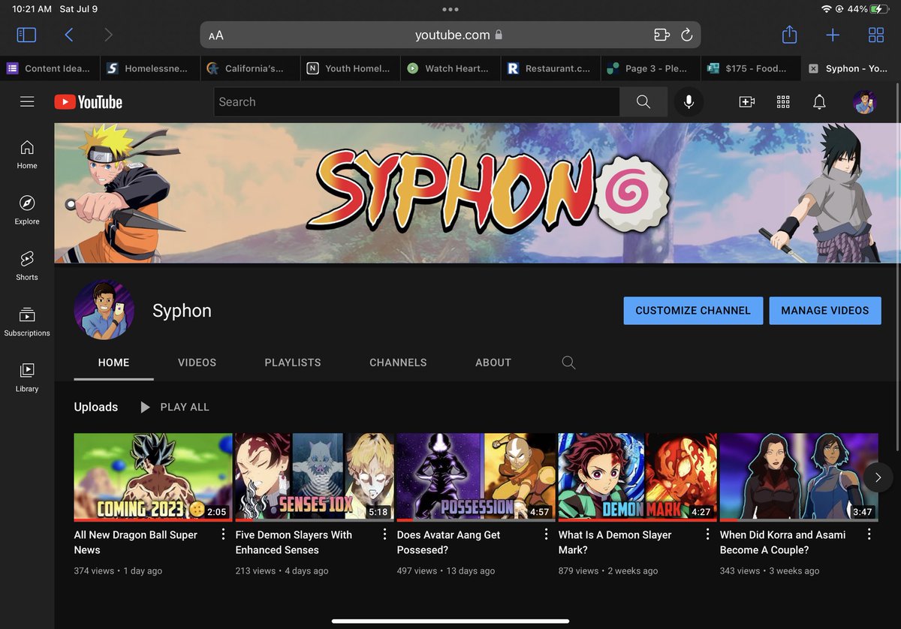901x629 pixels.
Task: Open the extensions icon in address bar
Action: click(x=661, y=35)
